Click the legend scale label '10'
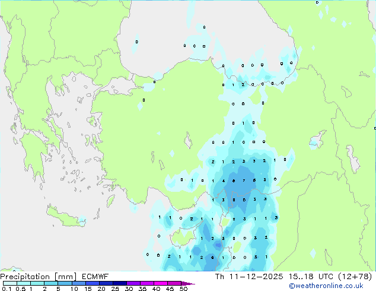Screen dimensions: 376x291 (74, 289)
